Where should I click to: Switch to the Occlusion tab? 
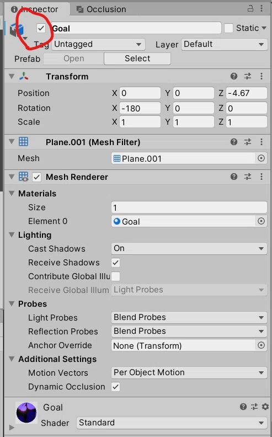(101, 9)
